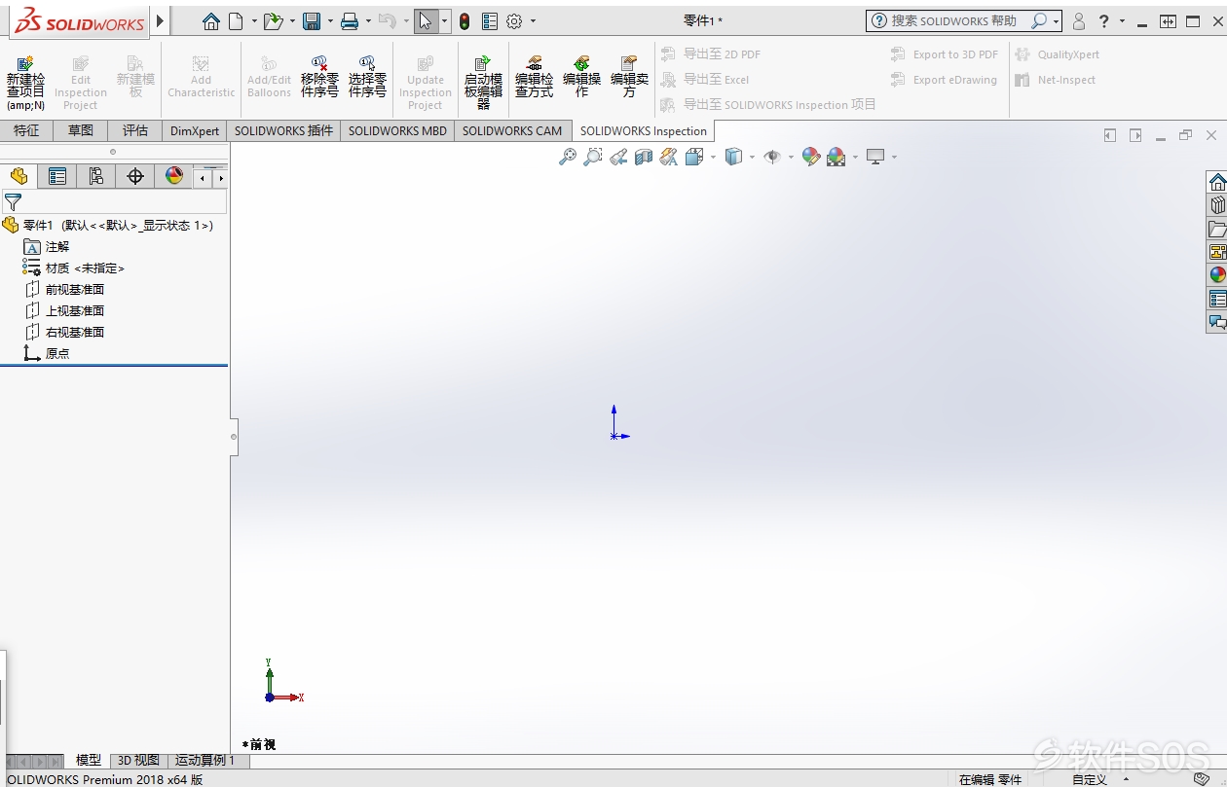Open the View Orientation icon
The height and width of the screenshot is (787, 1227).
click(694, 157)
